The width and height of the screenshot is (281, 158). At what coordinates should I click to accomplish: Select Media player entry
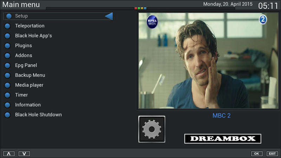point(29,85)
